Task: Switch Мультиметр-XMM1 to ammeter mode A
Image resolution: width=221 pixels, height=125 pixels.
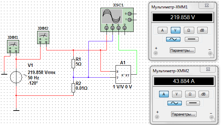Action: point(162,30)
